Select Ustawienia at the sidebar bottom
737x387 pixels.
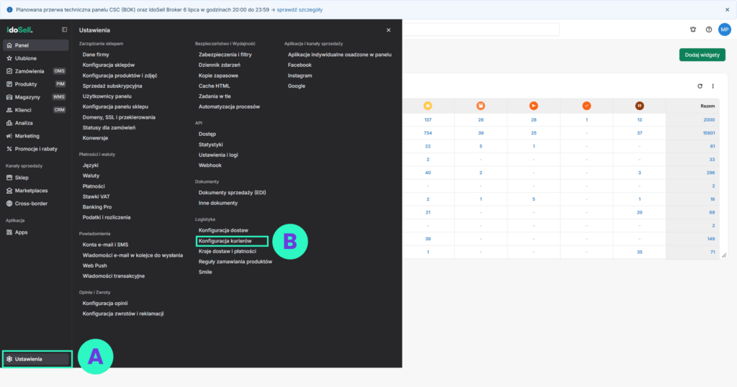pos(37,359)
